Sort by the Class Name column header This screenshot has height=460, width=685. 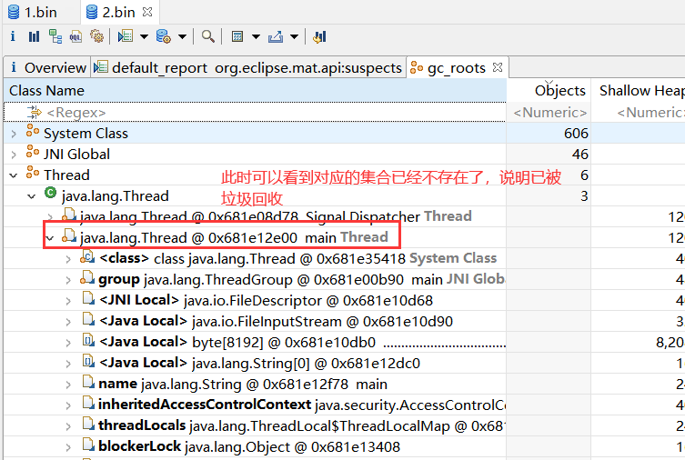coord(255,90)
